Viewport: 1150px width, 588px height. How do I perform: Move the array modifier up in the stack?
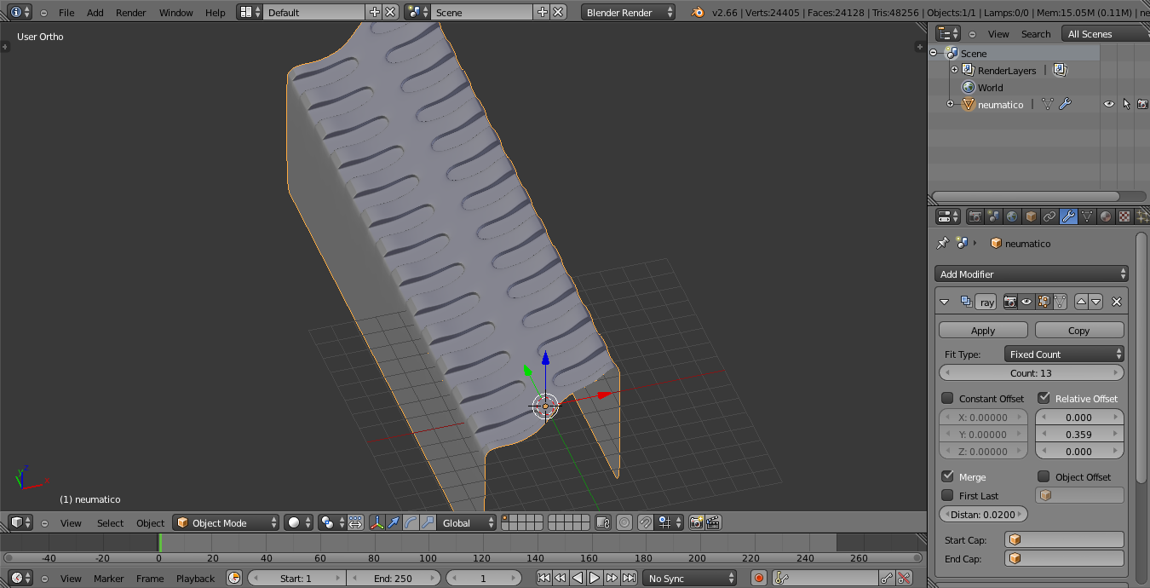coord(1081,302)
